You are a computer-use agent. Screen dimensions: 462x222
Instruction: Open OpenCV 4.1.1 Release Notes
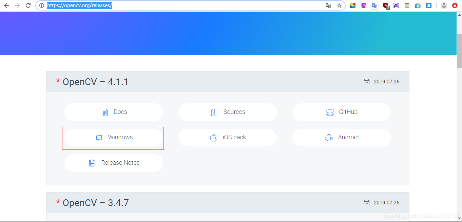point(114,163)
